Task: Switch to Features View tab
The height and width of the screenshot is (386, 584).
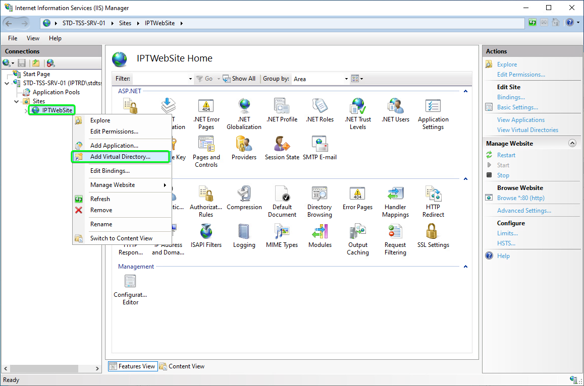Action: click(x=133, y=366)
